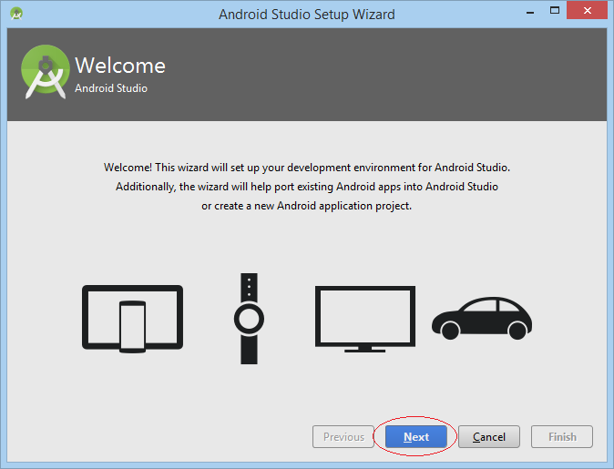Click the Next button
The image size is (614, 469).
(x=415, y=436)
